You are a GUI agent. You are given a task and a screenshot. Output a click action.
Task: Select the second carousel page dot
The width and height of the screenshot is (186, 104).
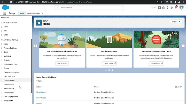(x=109, y=70)
